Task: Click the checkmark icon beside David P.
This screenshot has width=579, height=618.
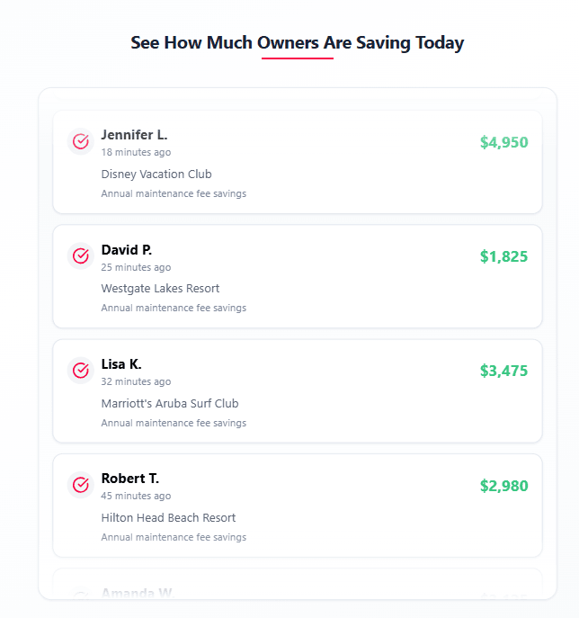Action: (81, 255)
